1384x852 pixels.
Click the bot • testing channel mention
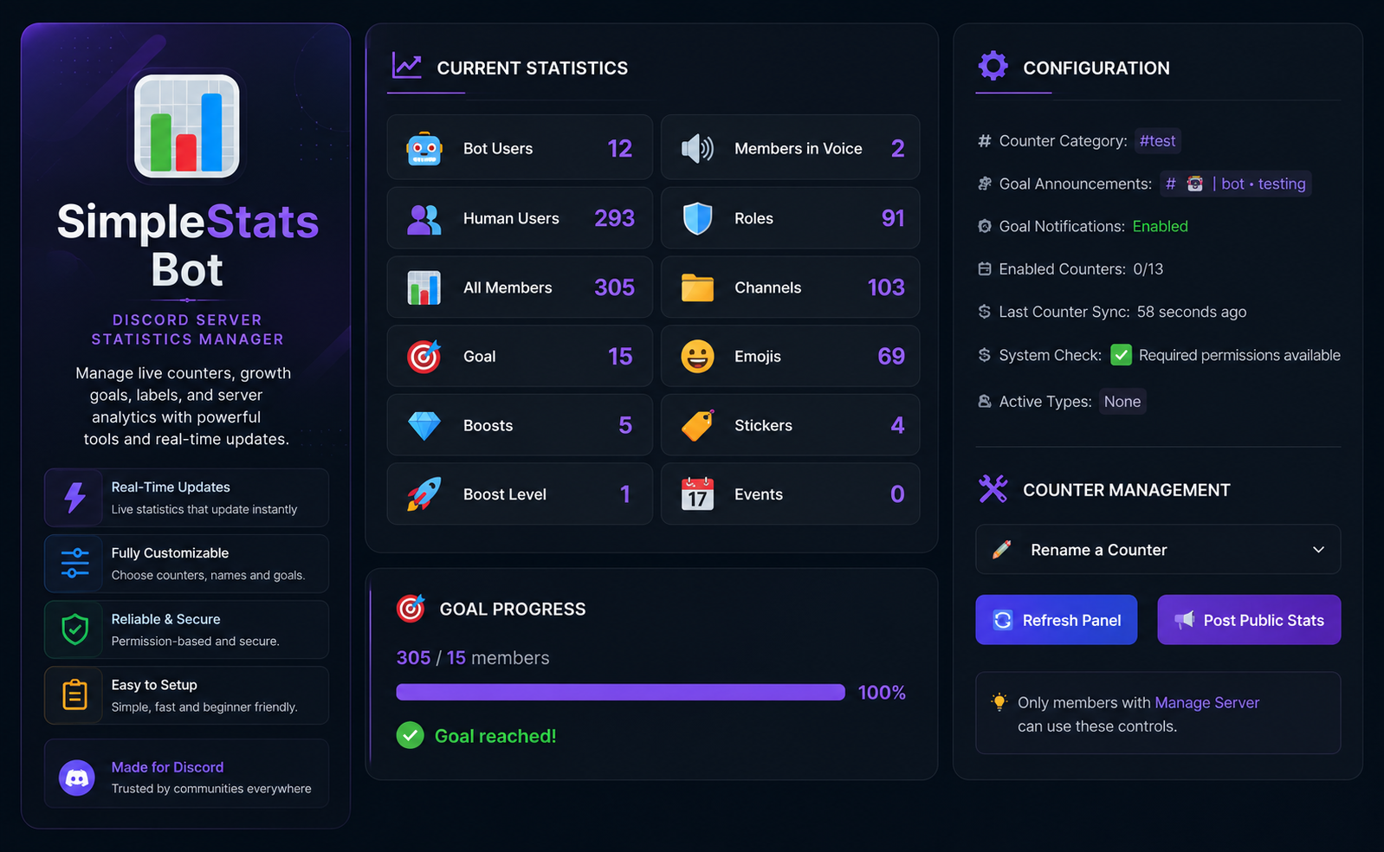point(1236,184)
